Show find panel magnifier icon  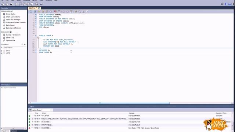80,11
